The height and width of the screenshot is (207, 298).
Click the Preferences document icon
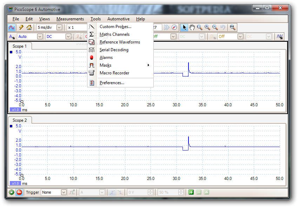tap(92, 83)
